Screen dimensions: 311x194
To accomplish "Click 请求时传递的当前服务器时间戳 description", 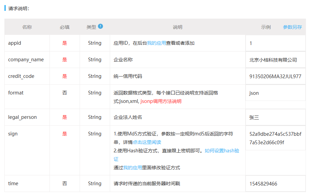I will point(147,184).
